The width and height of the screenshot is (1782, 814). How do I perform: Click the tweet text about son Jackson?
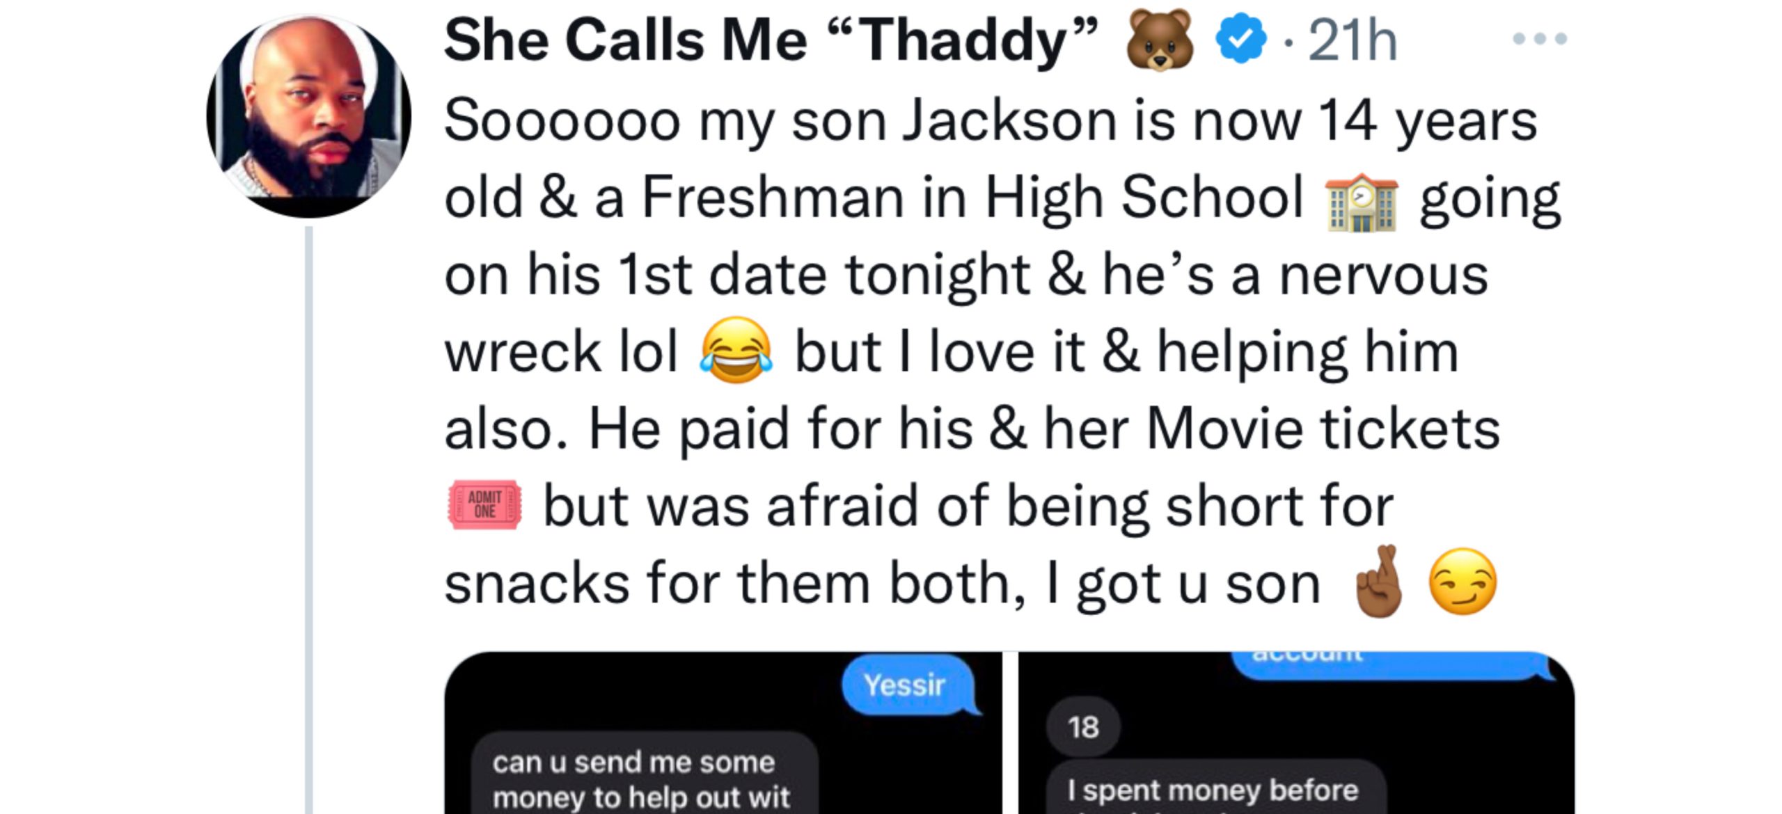pyautogui.click(x=1002, y=351)
